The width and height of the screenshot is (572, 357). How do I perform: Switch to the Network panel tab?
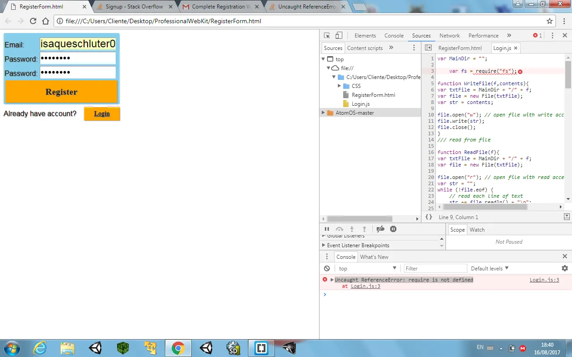(449, 36)
